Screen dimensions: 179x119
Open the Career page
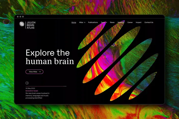[x=130, y=22]
